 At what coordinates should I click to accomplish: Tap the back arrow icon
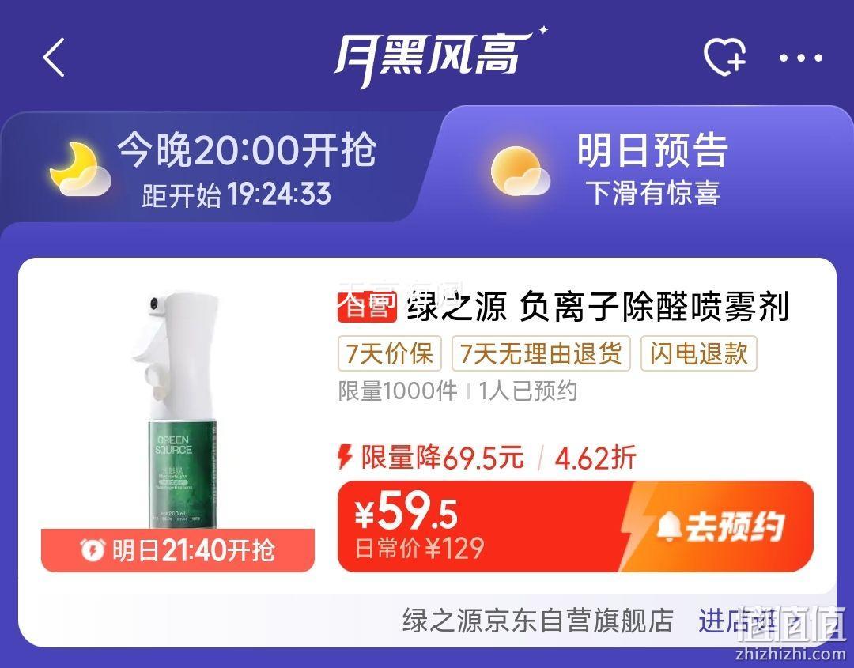pyautogui.click(x=54, y=57)
